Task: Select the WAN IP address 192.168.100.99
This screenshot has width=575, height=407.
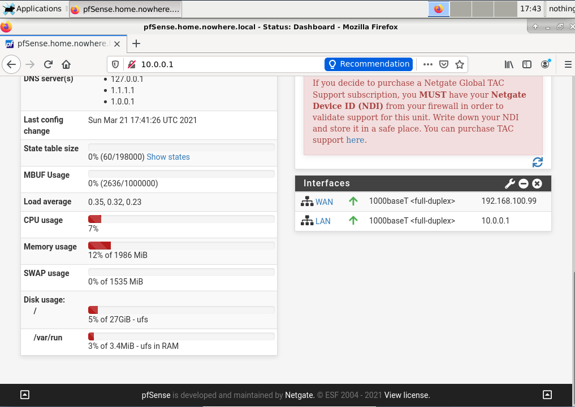Action: tap(509, 201)
